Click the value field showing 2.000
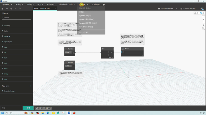Image resolution: width=206 pixels, height=115 pixels. point(68,52)
